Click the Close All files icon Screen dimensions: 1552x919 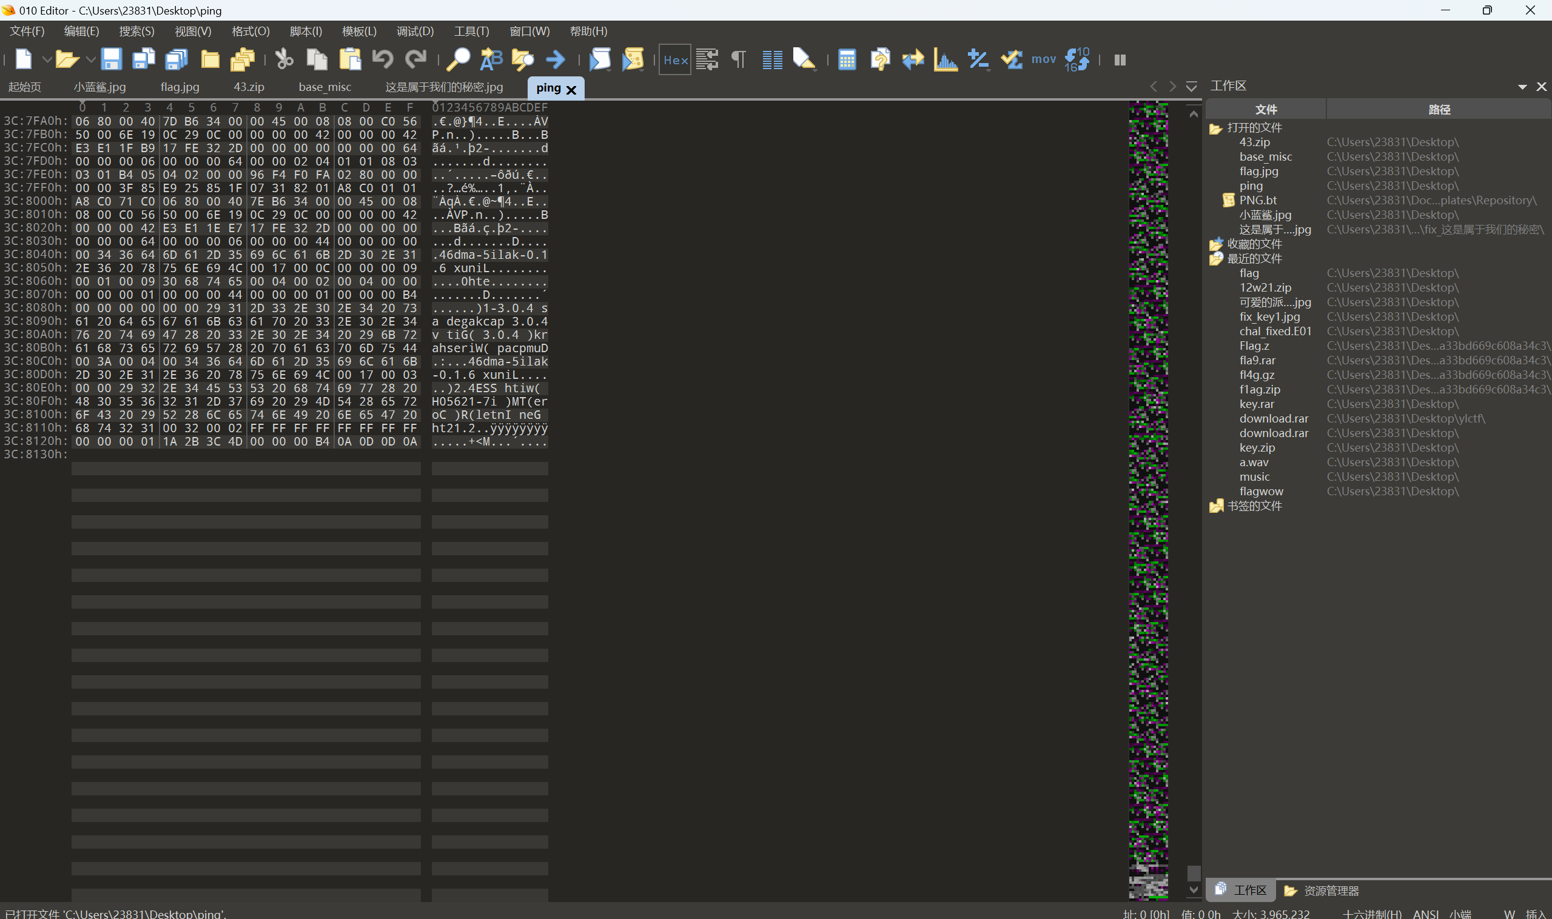click(242, 59)
